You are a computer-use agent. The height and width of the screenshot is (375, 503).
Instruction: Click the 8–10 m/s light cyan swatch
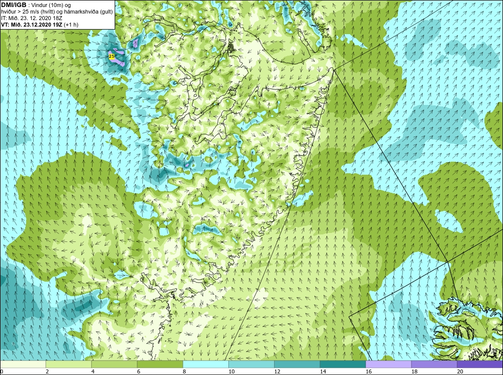pos(206,364)
